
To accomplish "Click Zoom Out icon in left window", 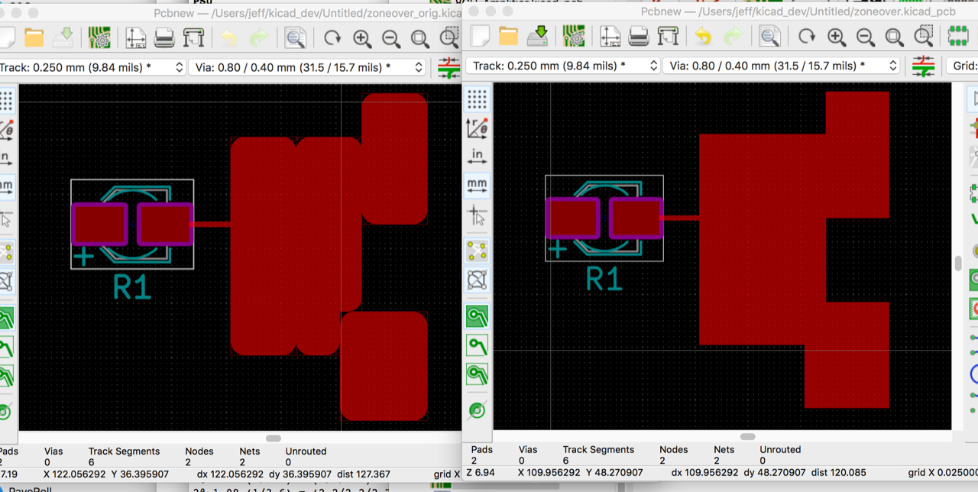I will pos(391,38).
